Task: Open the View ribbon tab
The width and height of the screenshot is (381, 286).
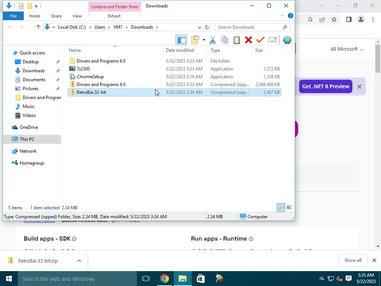Action: tap(77, 16)
